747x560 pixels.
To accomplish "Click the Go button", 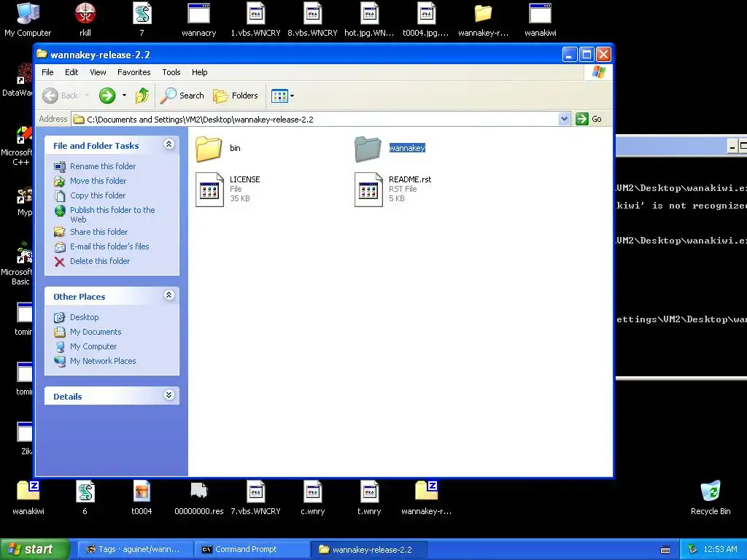I will tap(589, 119).
